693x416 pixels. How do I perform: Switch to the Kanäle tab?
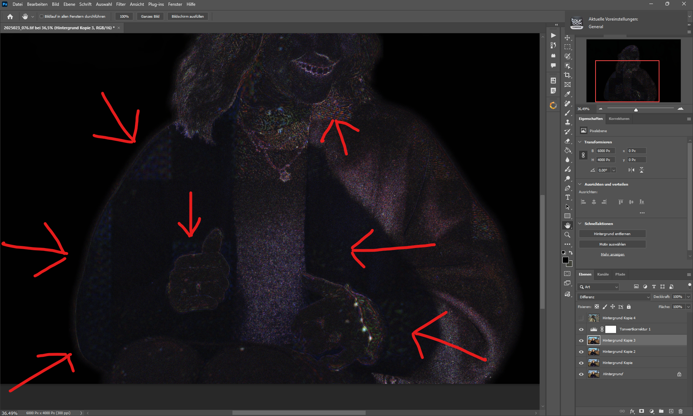tap(603, 274)
